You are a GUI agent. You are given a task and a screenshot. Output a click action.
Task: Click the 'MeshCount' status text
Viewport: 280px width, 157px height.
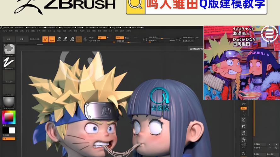pos(138,28)
